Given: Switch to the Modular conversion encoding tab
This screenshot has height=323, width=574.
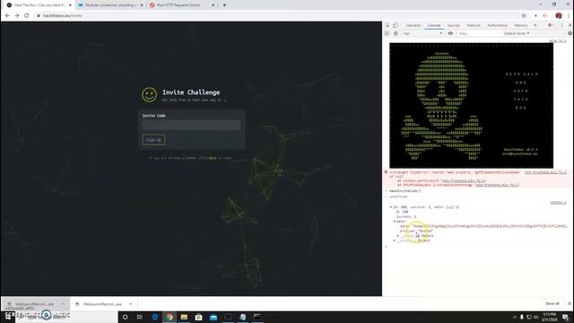Looking at the screenshot, I should click(110, 5).
